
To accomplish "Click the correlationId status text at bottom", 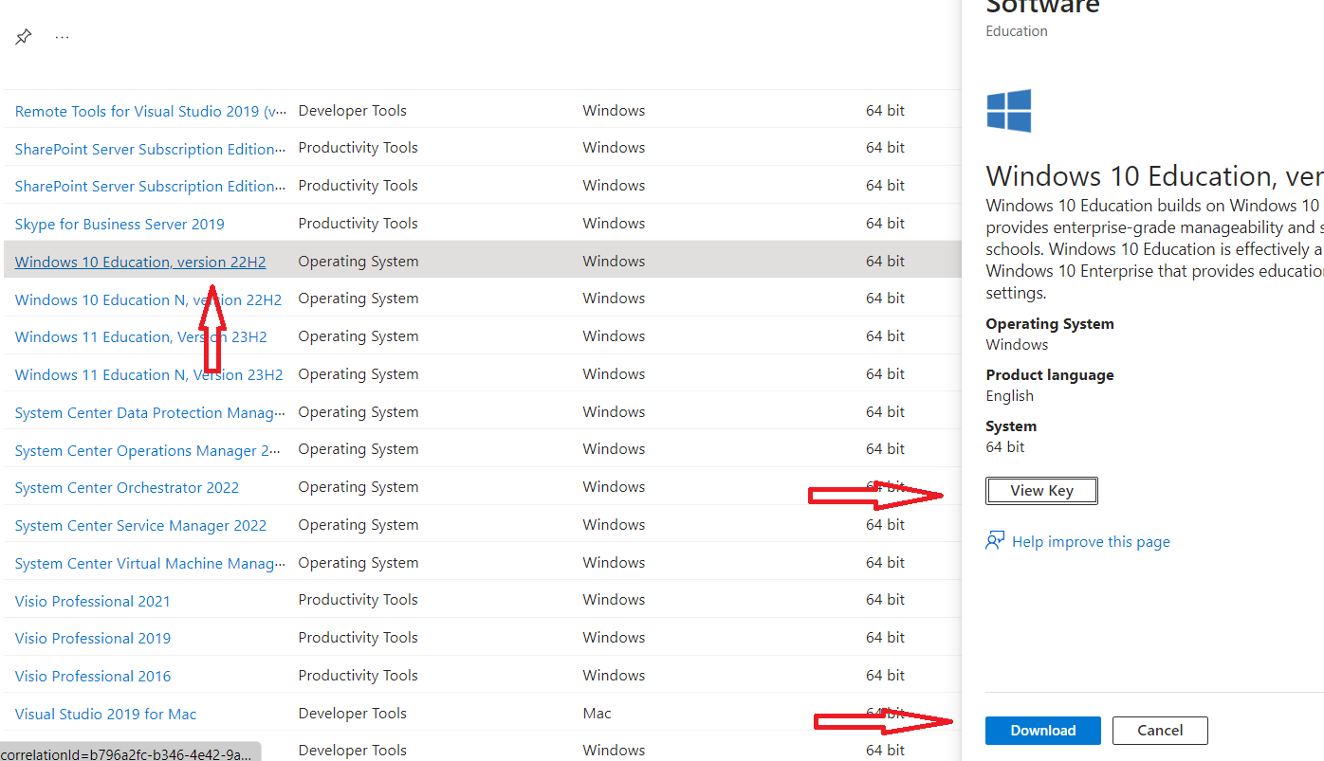I will 128,752.
